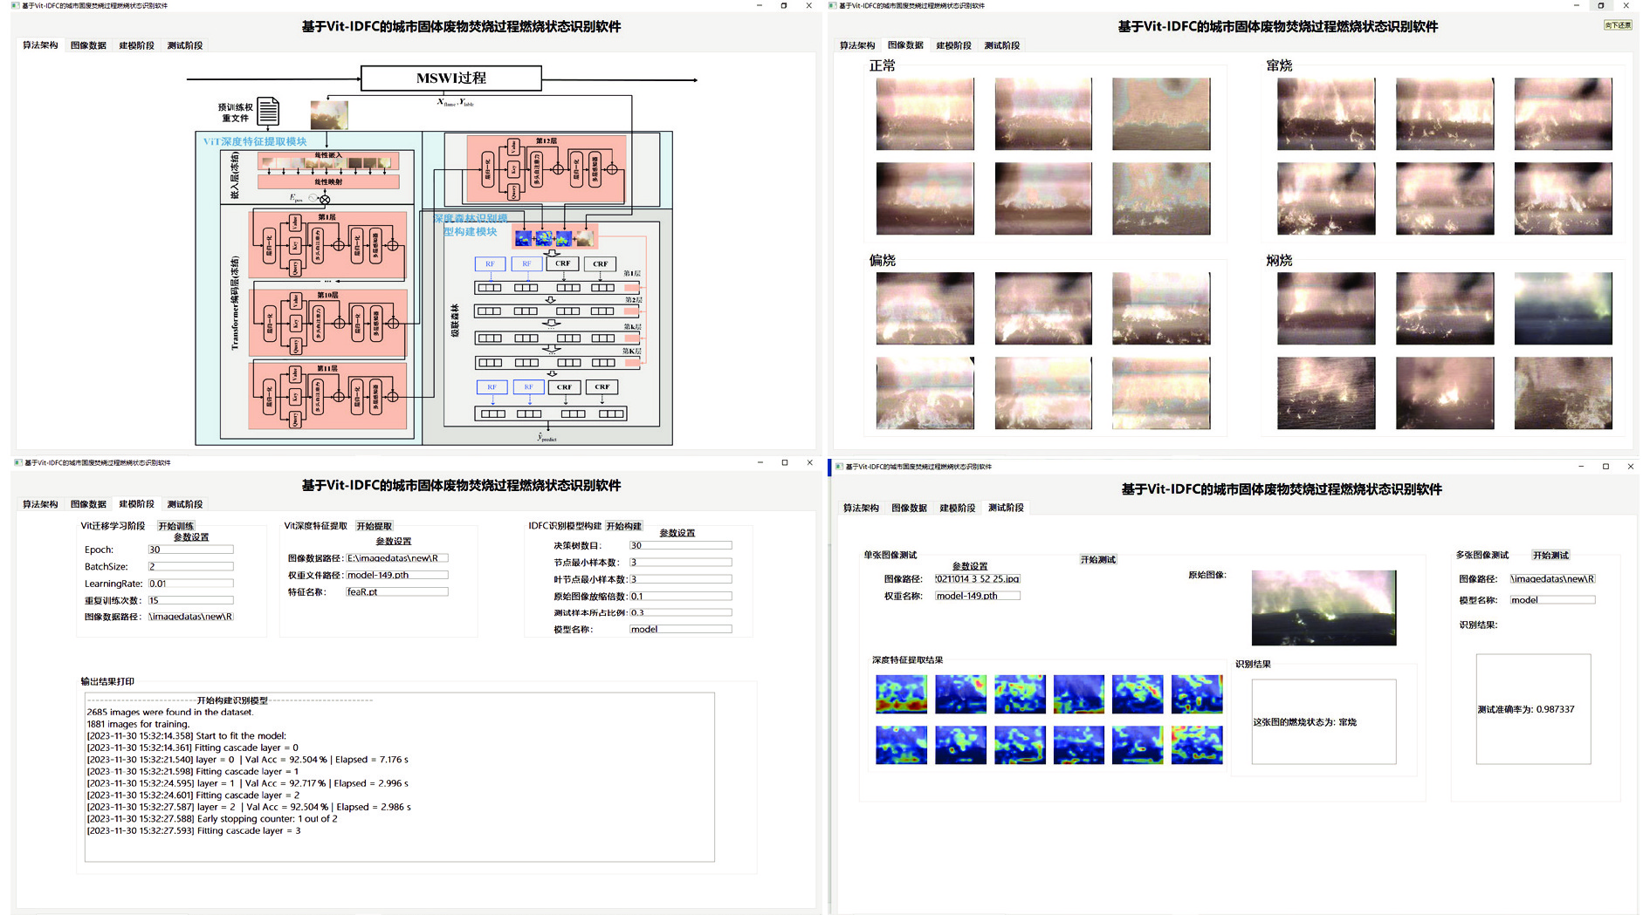Viewport: 1650px width, 915px height.
Task: Maximize the modeling parameters window
Action: [x=785, y=462]
